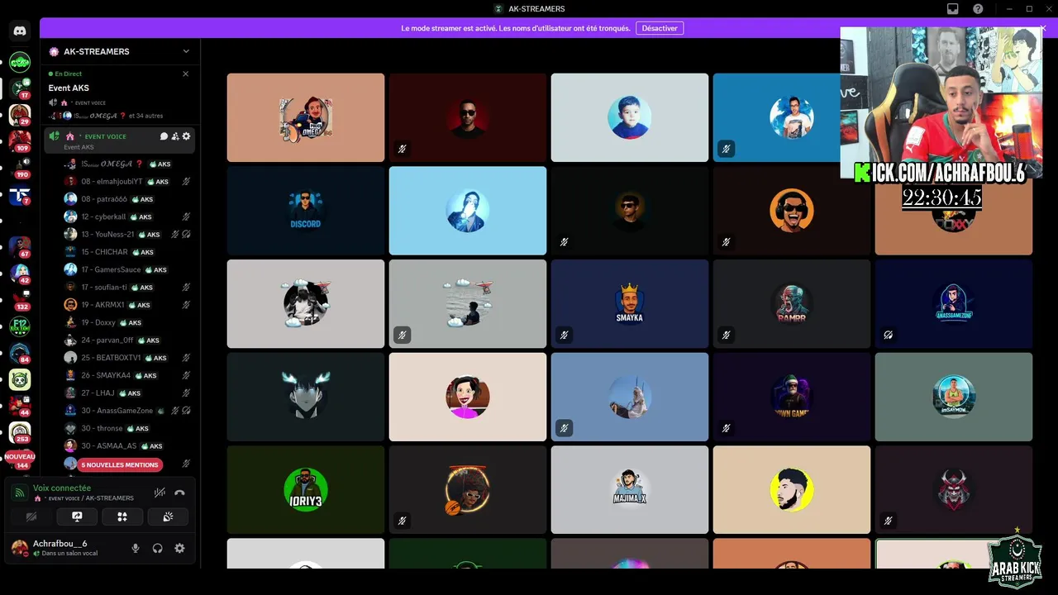Open user settings gear icon

tap(179, 548)
